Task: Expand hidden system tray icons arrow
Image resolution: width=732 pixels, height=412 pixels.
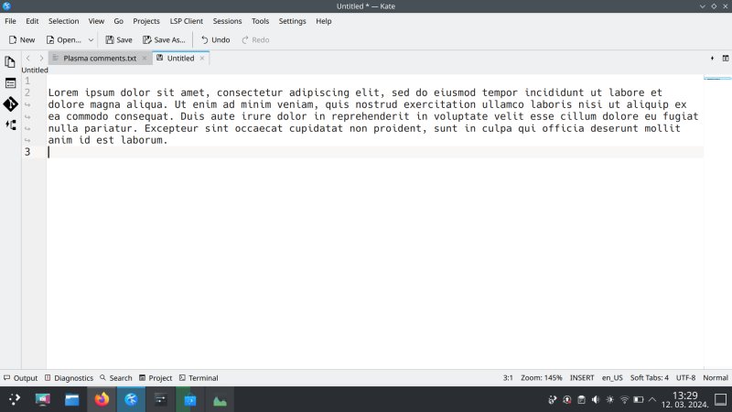Action: [652, 400]
